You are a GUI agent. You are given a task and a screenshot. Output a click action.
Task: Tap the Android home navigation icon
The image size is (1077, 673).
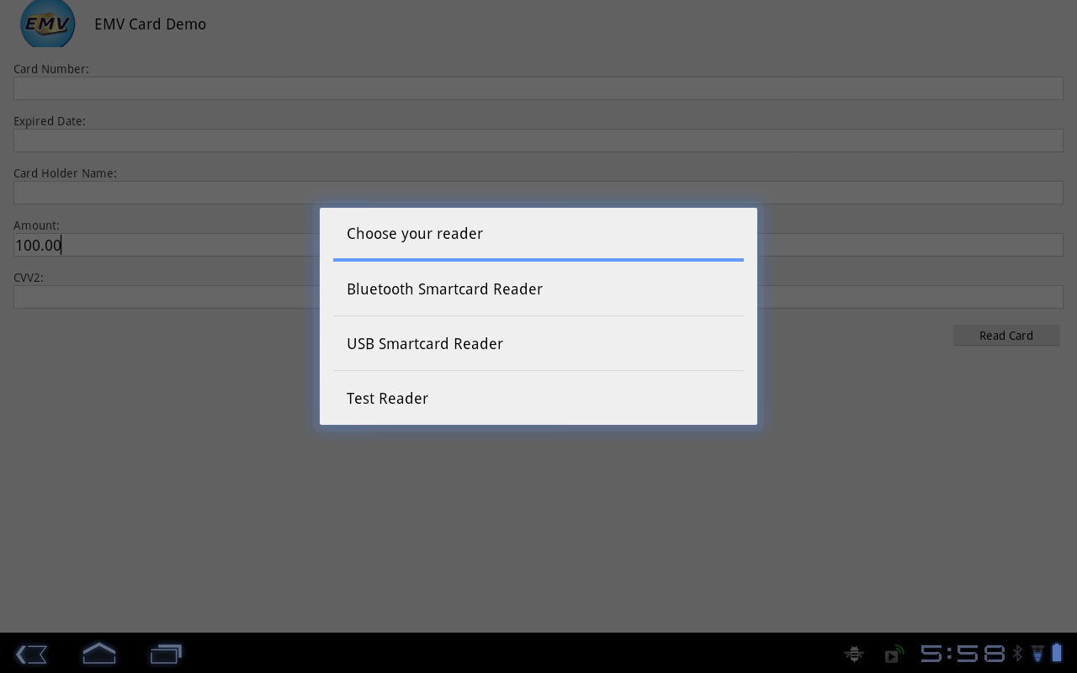(98, 653)
